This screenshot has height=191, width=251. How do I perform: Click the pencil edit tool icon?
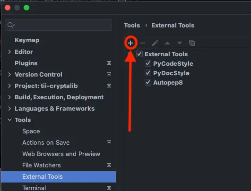click(x=155, y=43)
